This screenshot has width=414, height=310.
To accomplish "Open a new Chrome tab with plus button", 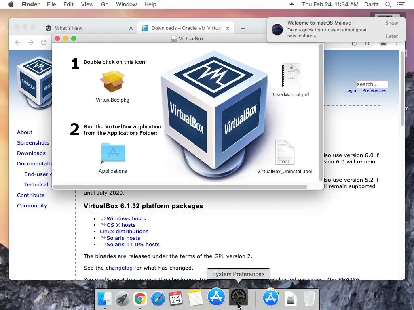I will point(243,28).
